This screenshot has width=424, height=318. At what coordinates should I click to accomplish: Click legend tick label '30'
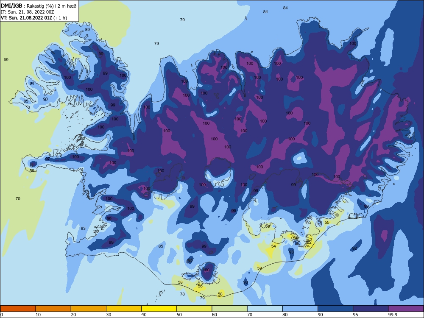109,315
